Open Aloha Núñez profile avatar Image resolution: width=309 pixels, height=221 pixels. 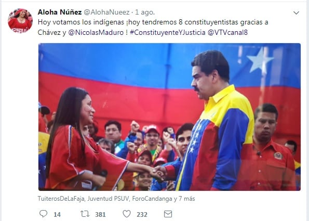tap(20, 20)
